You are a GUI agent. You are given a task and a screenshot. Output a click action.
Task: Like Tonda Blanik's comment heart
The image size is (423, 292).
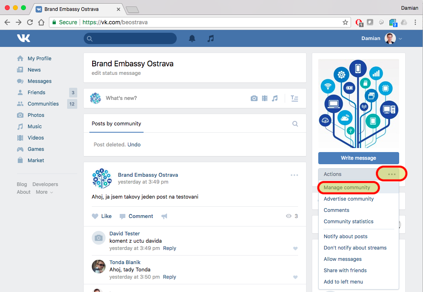click(x=295, y=277)
